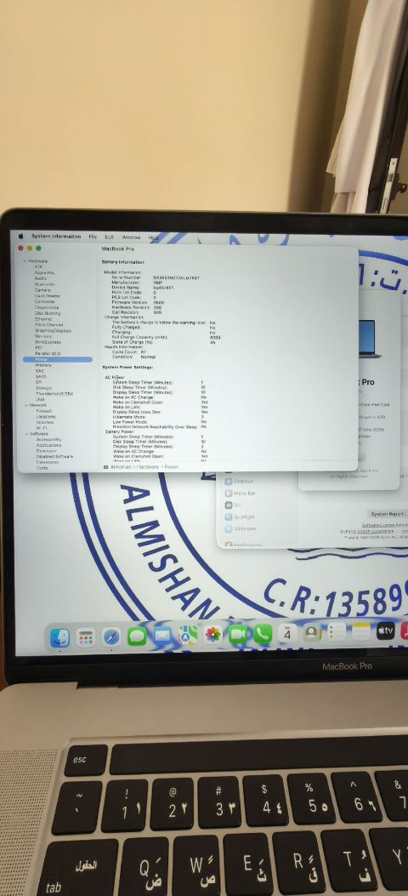Select Disabled Software under Software
Screen dimensions: 408x896
[54, 457]
